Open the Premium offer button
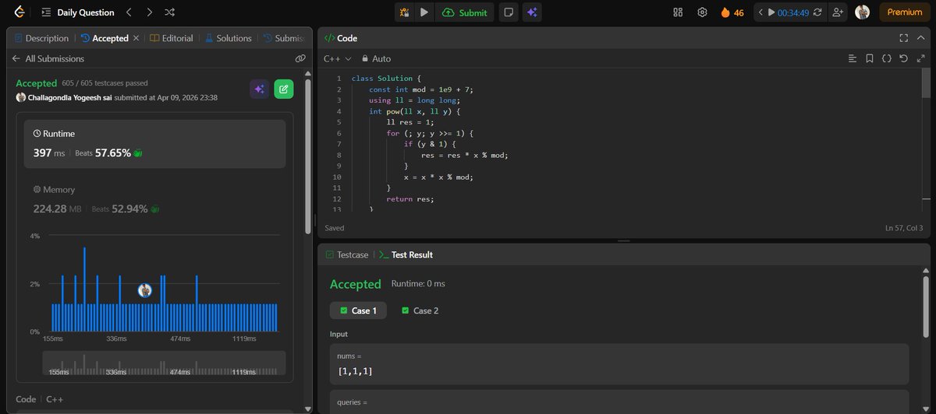This screenshot has width=936, height=414. (904, 12)
